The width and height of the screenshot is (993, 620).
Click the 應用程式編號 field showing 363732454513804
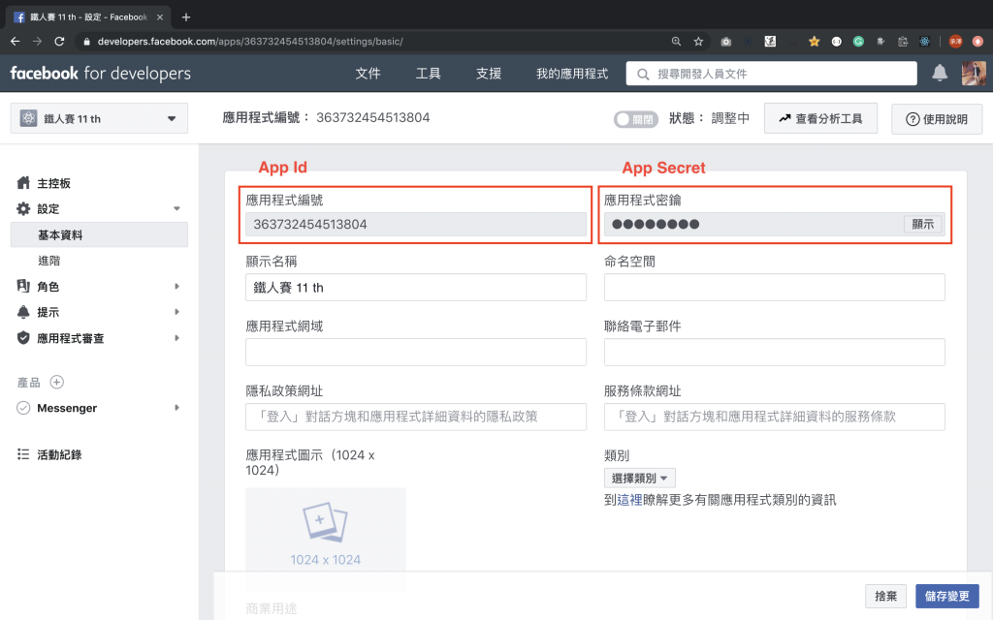tap(416, 224)
